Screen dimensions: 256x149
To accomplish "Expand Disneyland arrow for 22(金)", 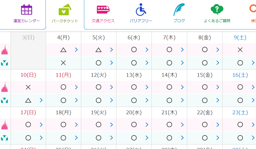I will pos(218,125).
